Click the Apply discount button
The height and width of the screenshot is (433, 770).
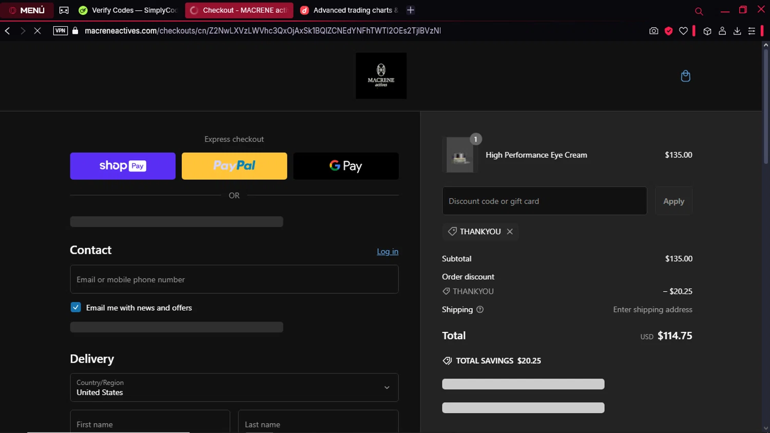(673, 201)
